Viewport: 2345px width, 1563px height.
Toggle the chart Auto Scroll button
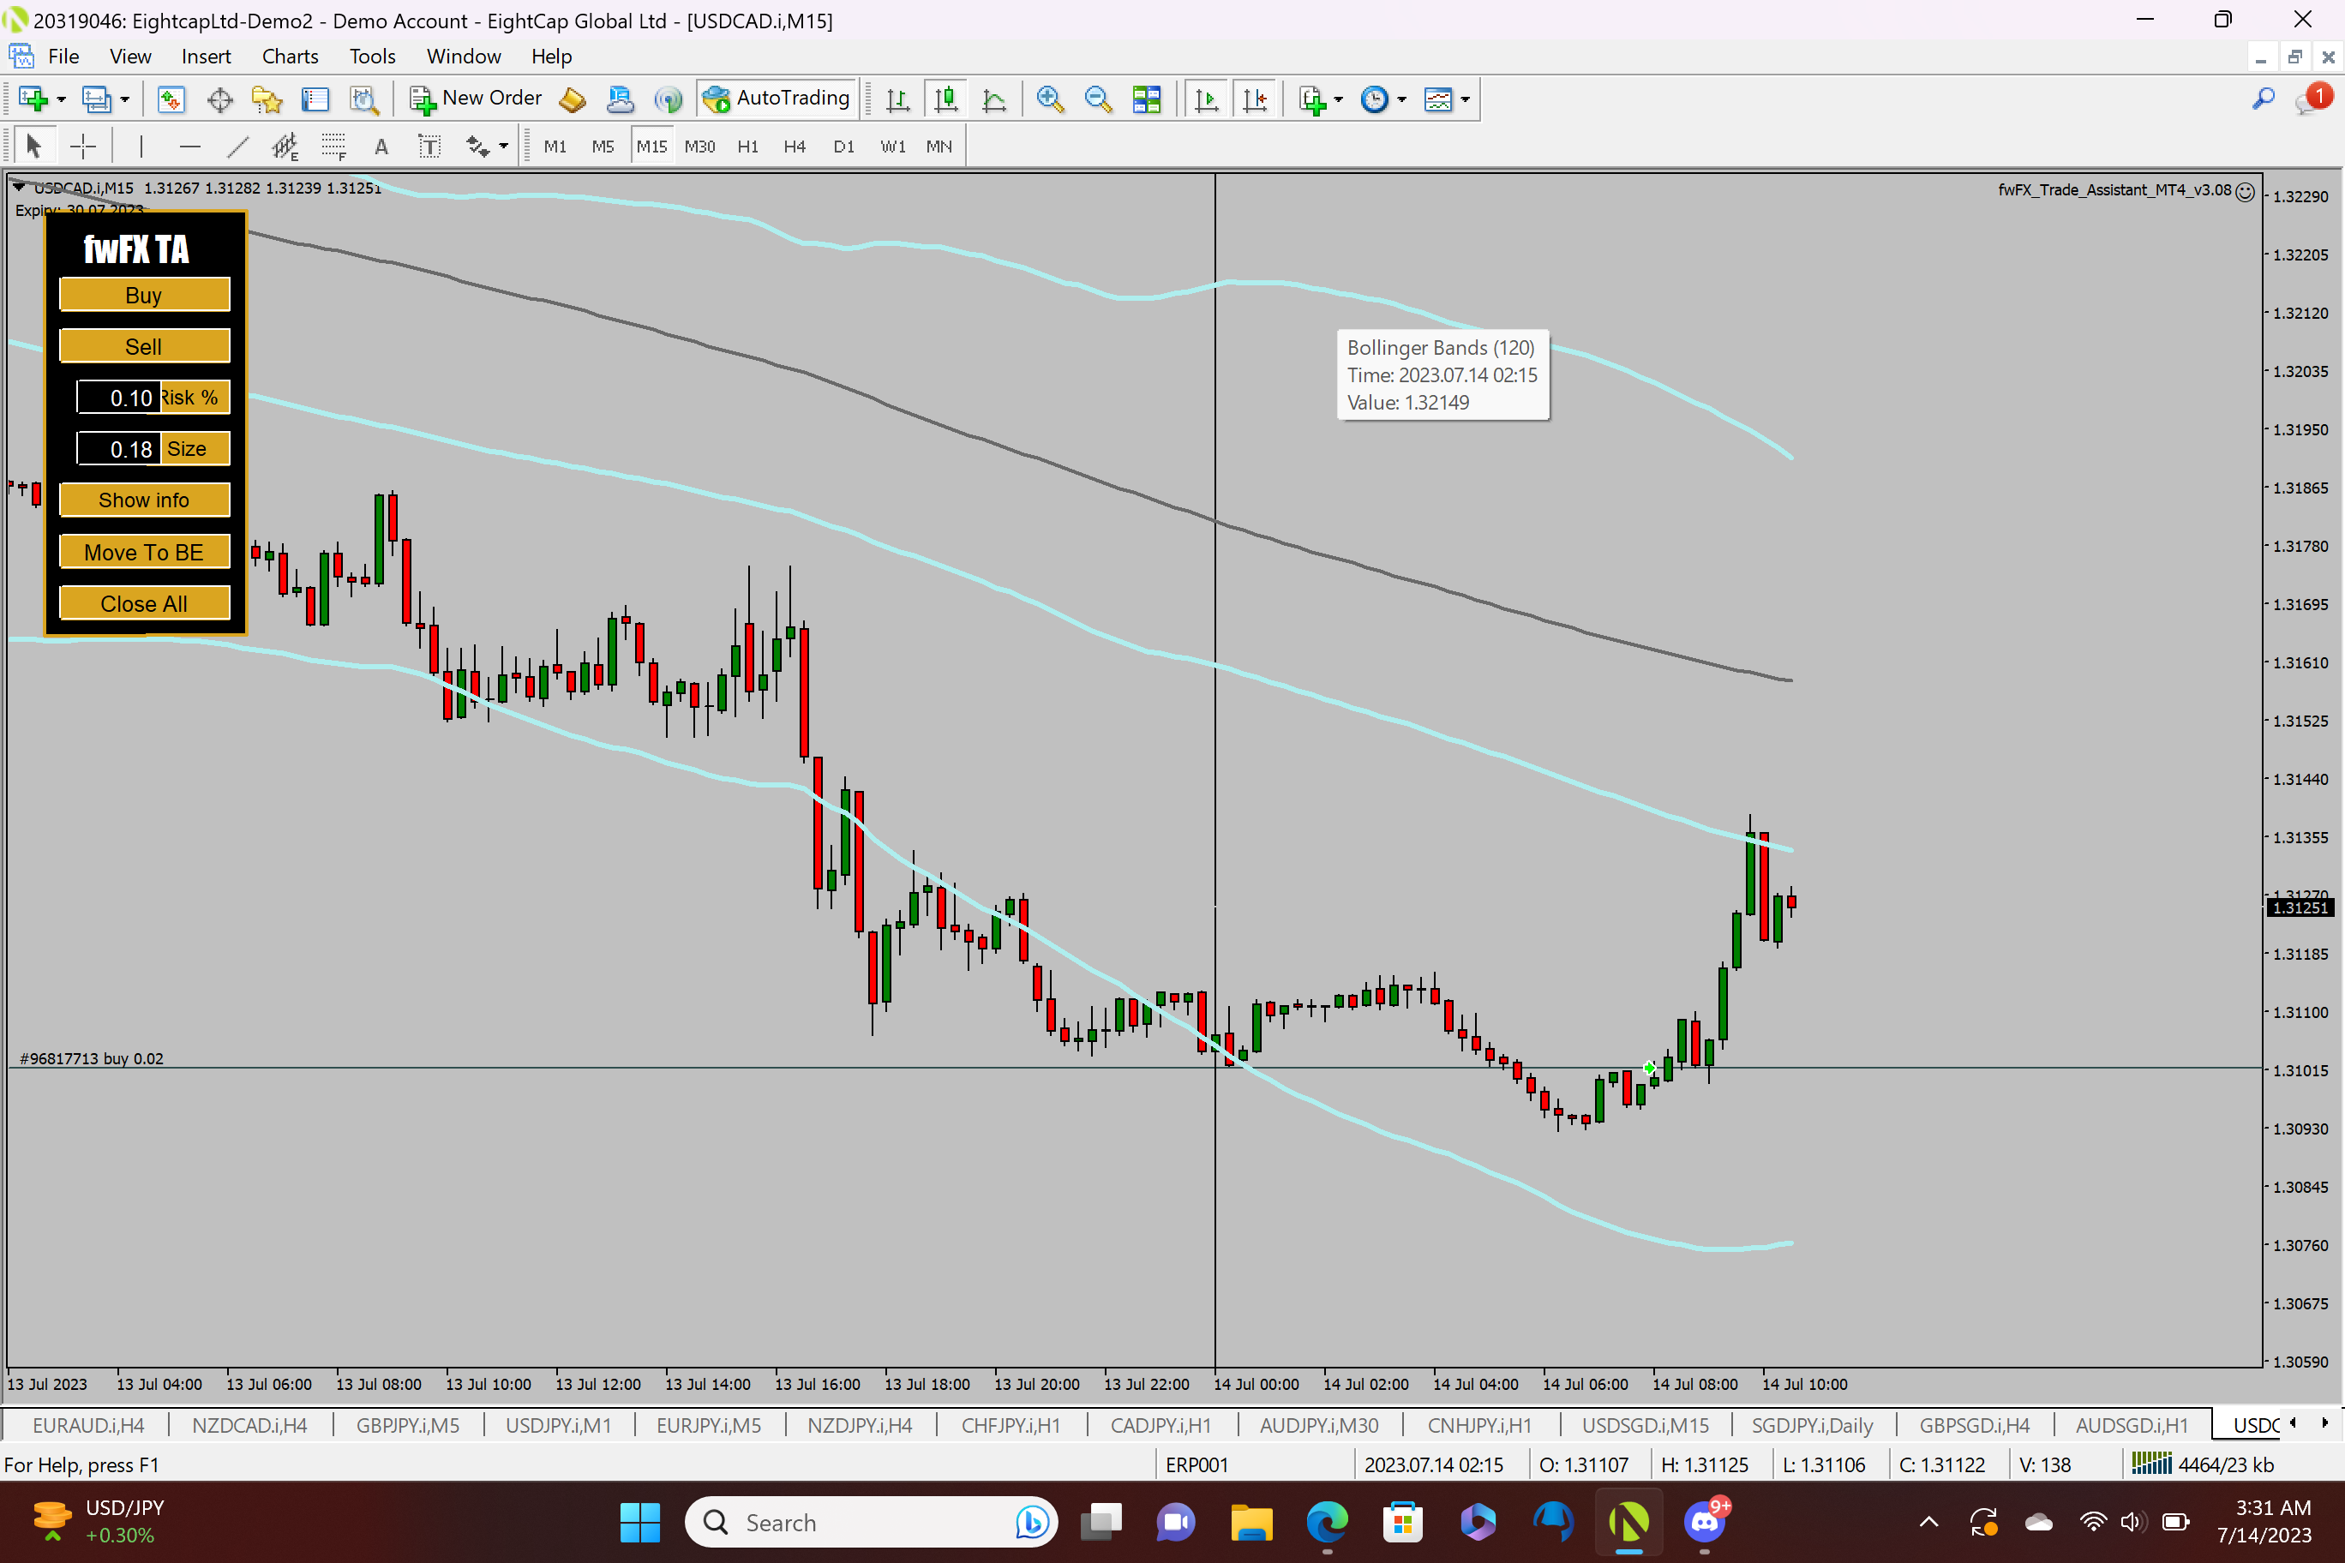tap(1205, 99)
